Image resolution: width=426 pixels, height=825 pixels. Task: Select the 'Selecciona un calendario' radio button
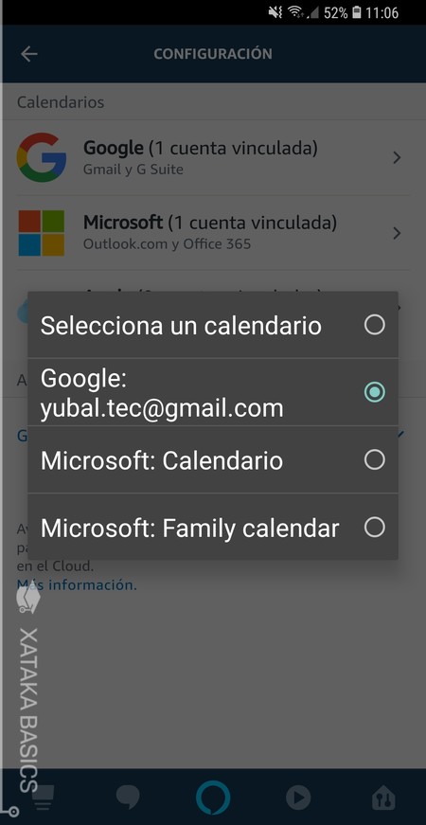[375, 325]
